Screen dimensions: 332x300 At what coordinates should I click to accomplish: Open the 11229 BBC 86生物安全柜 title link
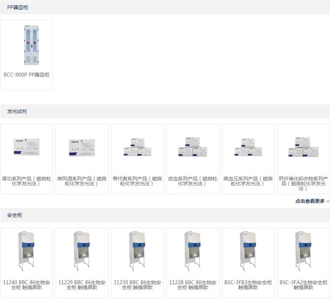[82, 285]
